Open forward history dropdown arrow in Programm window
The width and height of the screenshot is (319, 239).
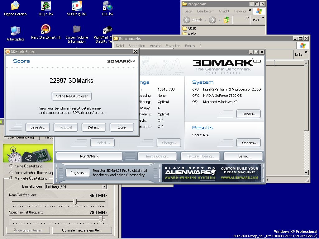pyautogui.click(x=219, y=20)
